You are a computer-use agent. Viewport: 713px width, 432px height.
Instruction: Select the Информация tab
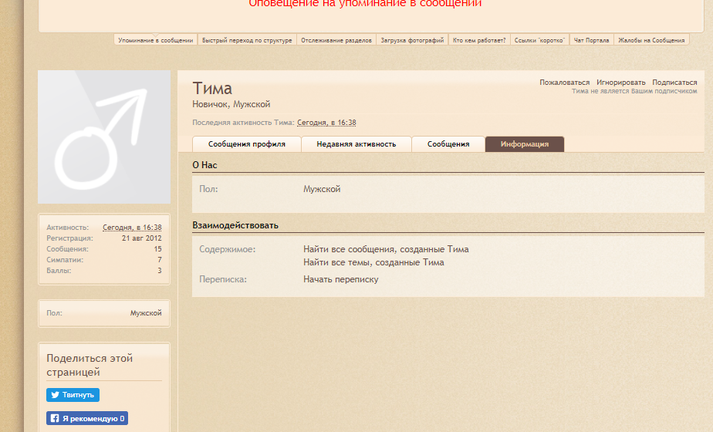524,144
